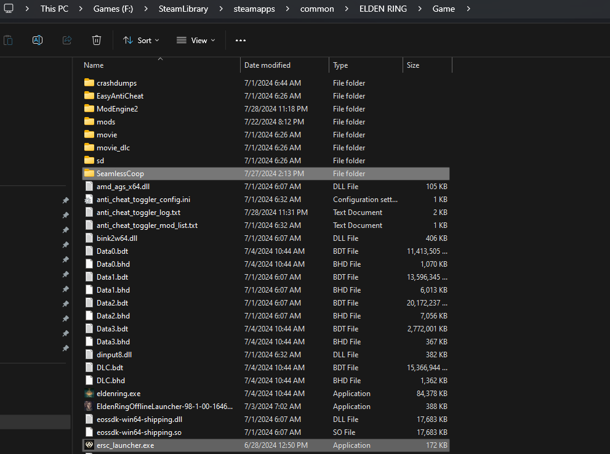Navigate to Games (F:) breadcrumb
The width and height of the screenshot is (610, 454).
[113, 9]
